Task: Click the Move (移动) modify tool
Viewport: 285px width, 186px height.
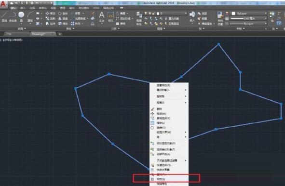Action: (51, 13)
